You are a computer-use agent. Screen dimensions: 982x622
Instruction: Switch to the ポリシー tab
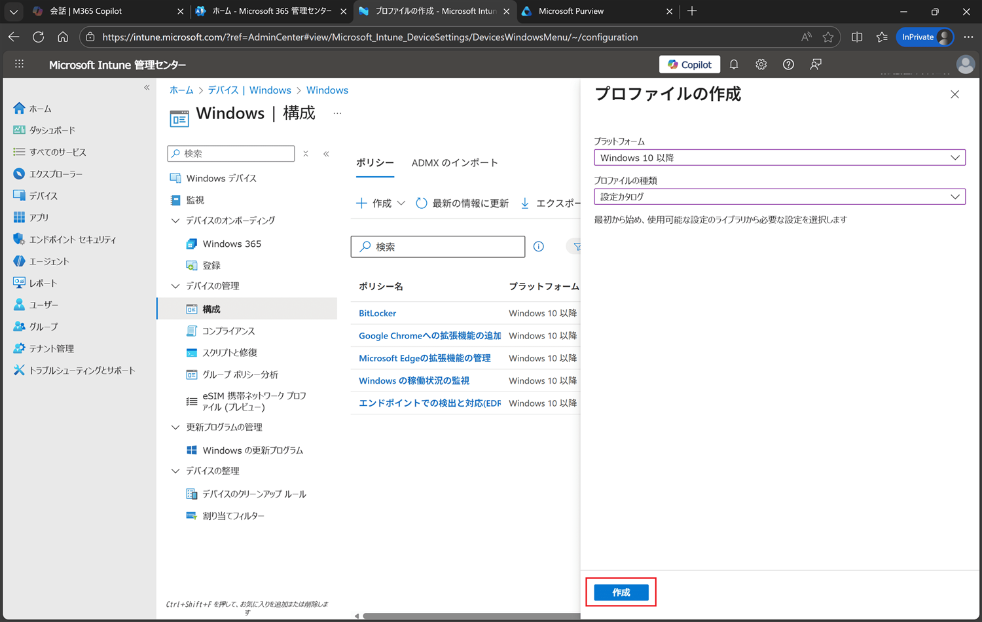(375, 163)
